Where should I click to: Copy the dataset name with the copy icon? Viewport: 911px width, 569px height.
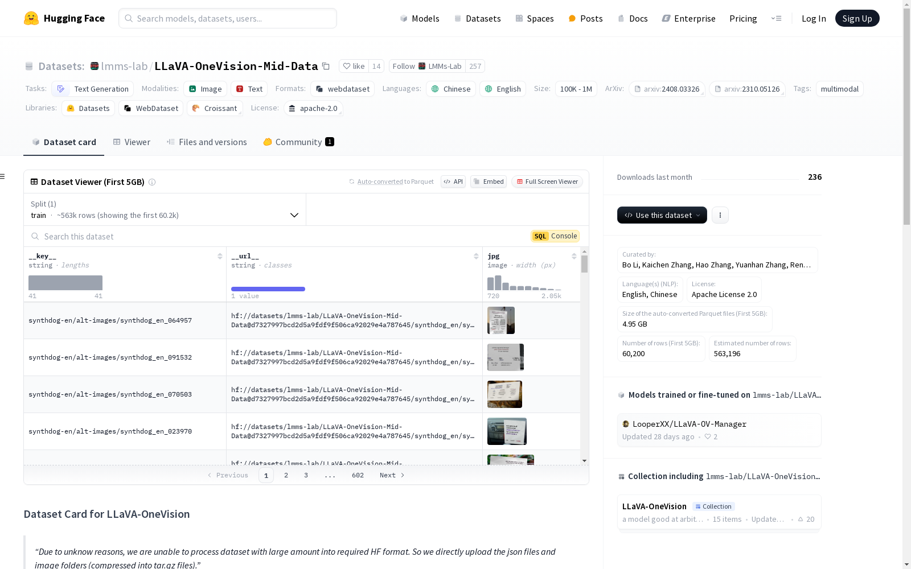coord(326,66)
